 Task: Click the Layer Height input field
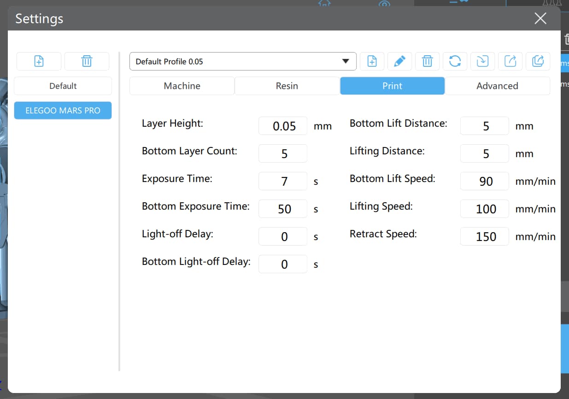click(283, 126)
